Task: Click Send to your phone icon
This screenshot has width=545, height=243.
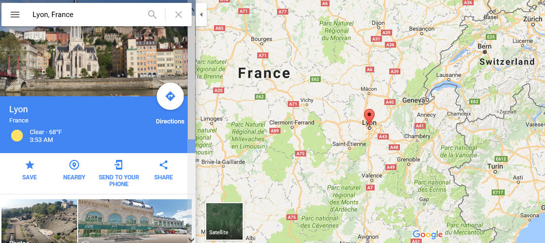Action: tap(119, 165)
